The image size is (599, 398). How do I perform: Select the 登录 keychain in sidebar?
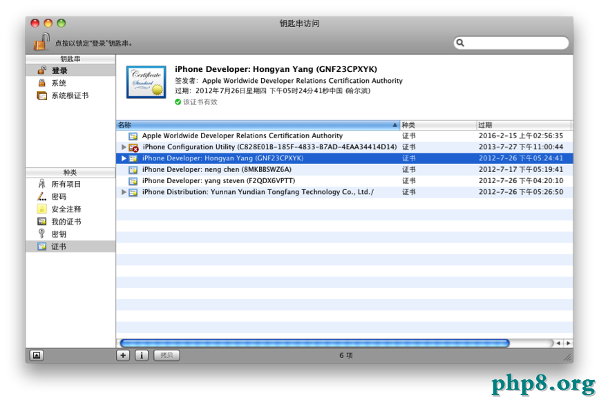point(59,70)
